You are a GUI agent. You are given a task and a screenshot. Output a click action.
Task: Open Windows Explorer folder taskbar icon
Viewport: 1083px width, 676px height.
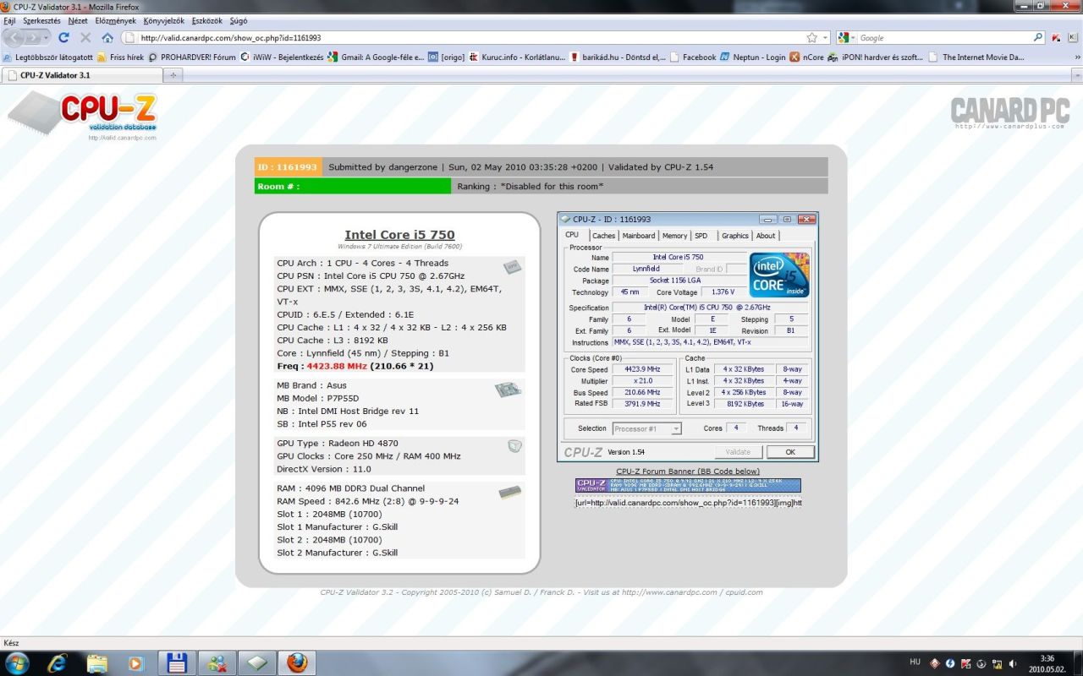coord(97,662)
